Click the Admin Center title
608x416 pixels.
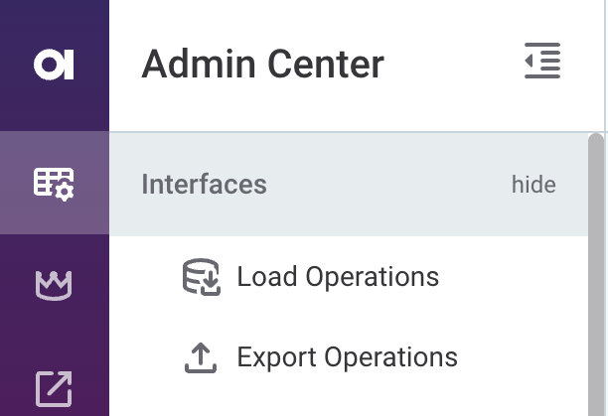pos(262,65)
